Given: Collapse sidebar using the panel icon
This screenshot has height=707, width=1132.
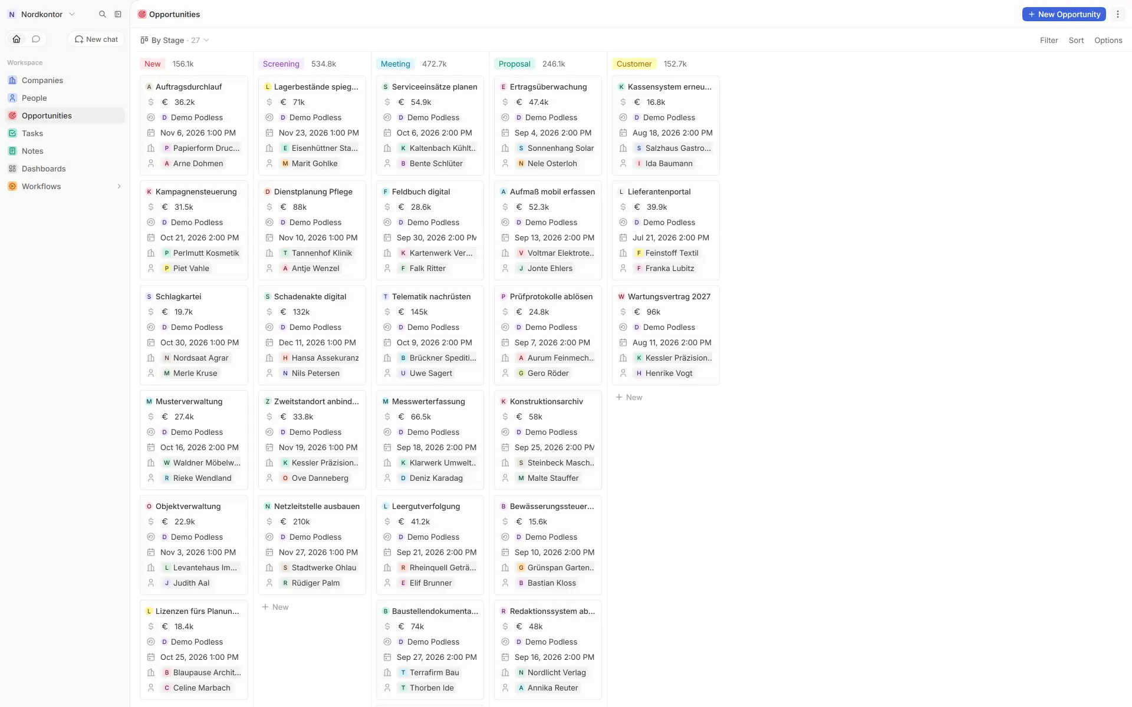Looking at the screenshot, I should pos(118,14).
